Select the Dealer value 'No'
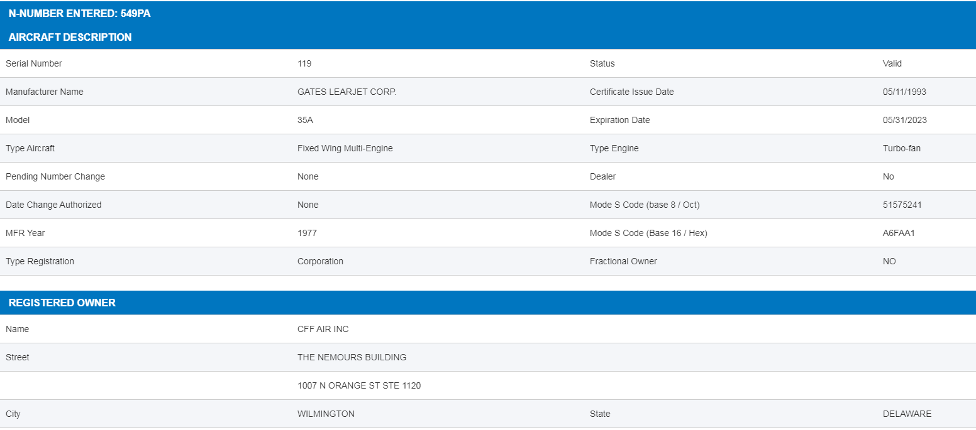This screenshot has width=976, height=430. click(889, 176)
